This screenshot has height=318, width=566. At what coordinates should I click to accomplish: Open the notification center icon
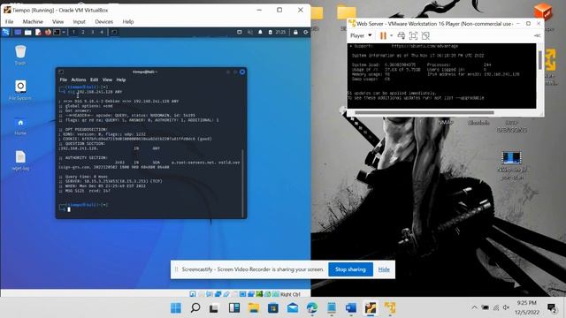click(x=552, y=308)
